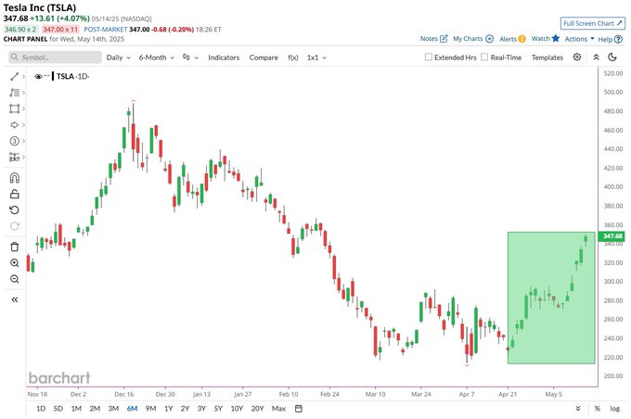The height and width of the screenshot is (419, 631).
Task: Select the trend line drawing tool
Action: [x=14, y=76]
